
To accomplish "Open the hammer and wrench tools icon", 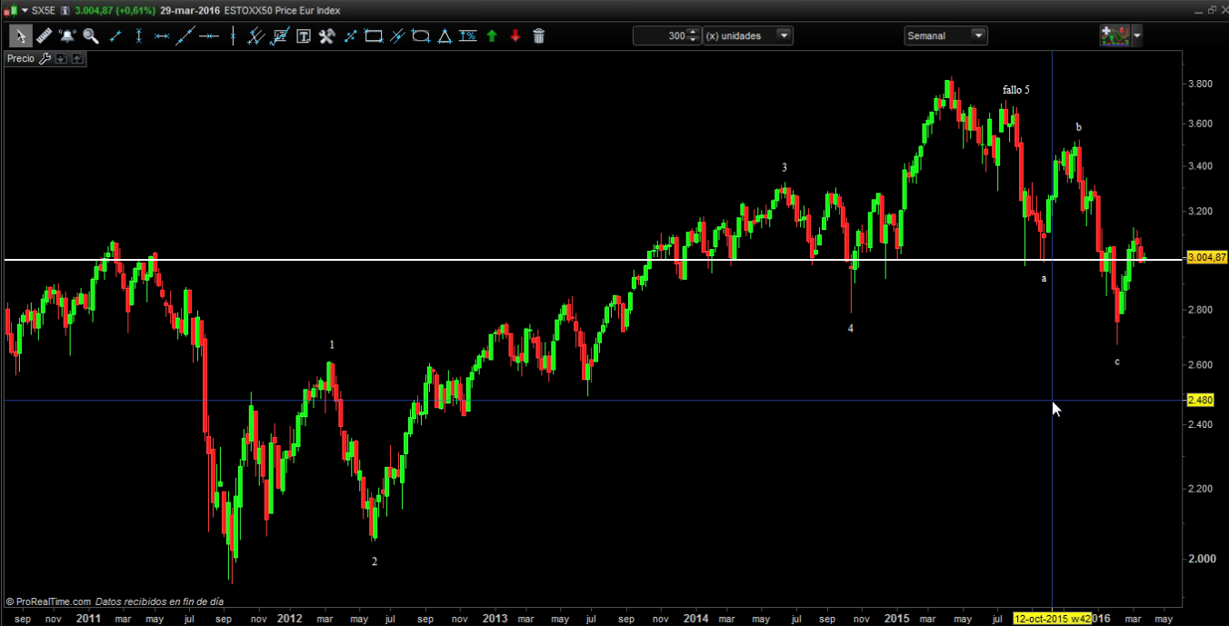I will (x=326, y=35).
